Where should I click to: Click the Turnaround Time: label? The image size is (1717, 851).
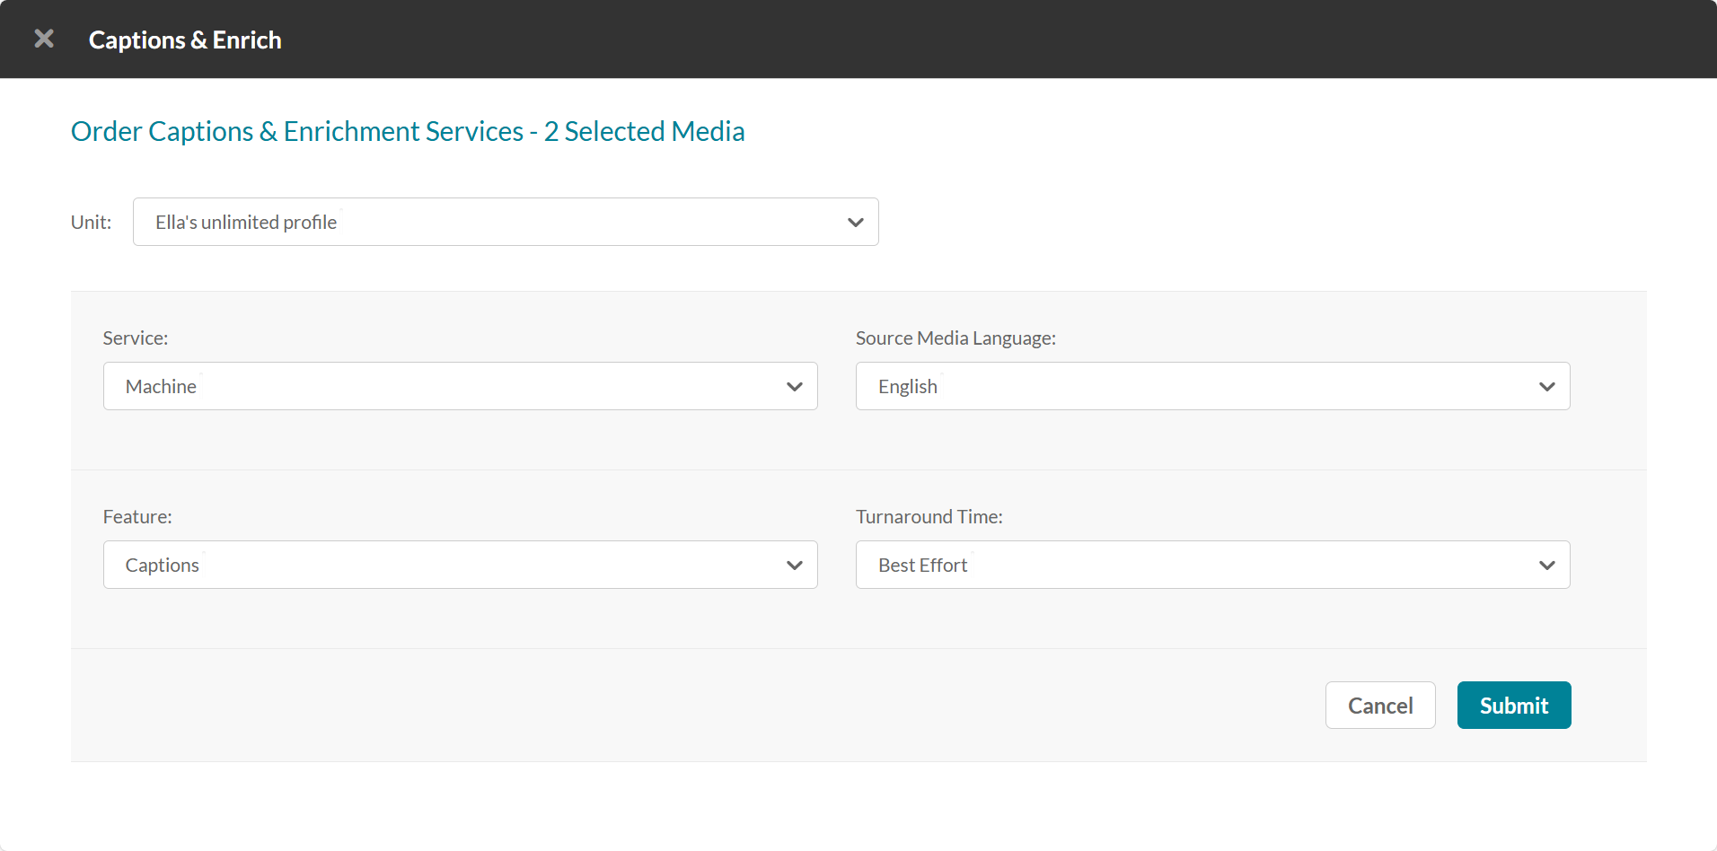pyautogui.click(x=929, y=517)
